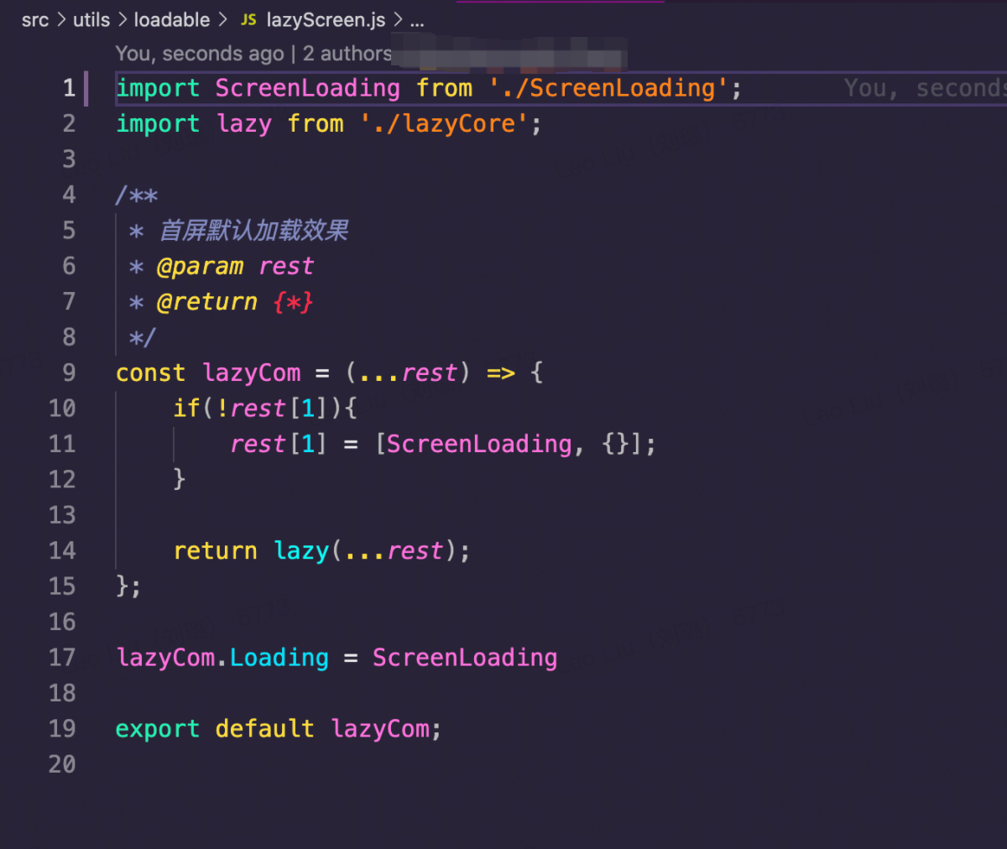Click 'lazyCom' on the export line
1007x849 pixels.
point(380,729)
